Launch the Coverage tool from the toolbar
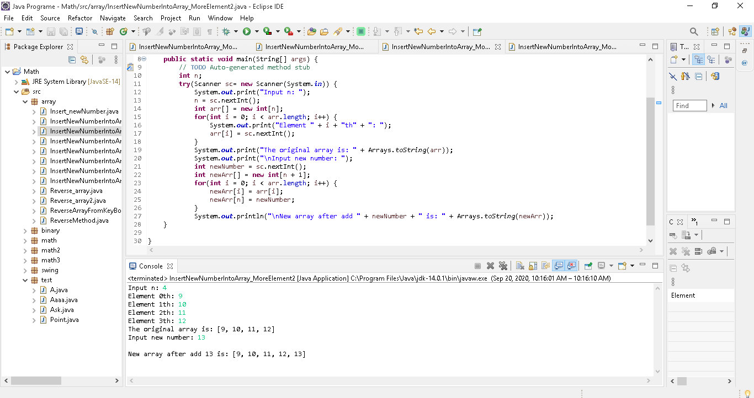Viewport: 754px width, 398px height. pyautogui.click(x=267, y=31)
